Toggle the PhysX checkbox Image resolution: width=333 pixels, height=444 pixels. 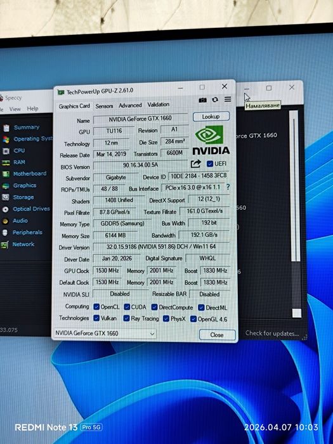pos(166,318)
